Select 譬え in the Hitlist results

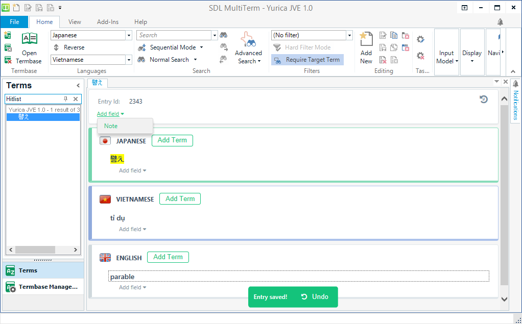[x=43, y=117]
